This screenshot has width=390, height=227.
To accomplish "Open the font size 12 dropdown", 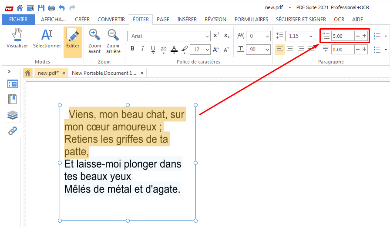I will (207, 50).
